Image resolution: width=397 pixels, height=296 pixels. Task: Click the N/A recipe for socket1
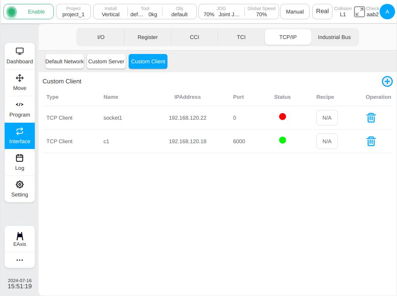327,118
